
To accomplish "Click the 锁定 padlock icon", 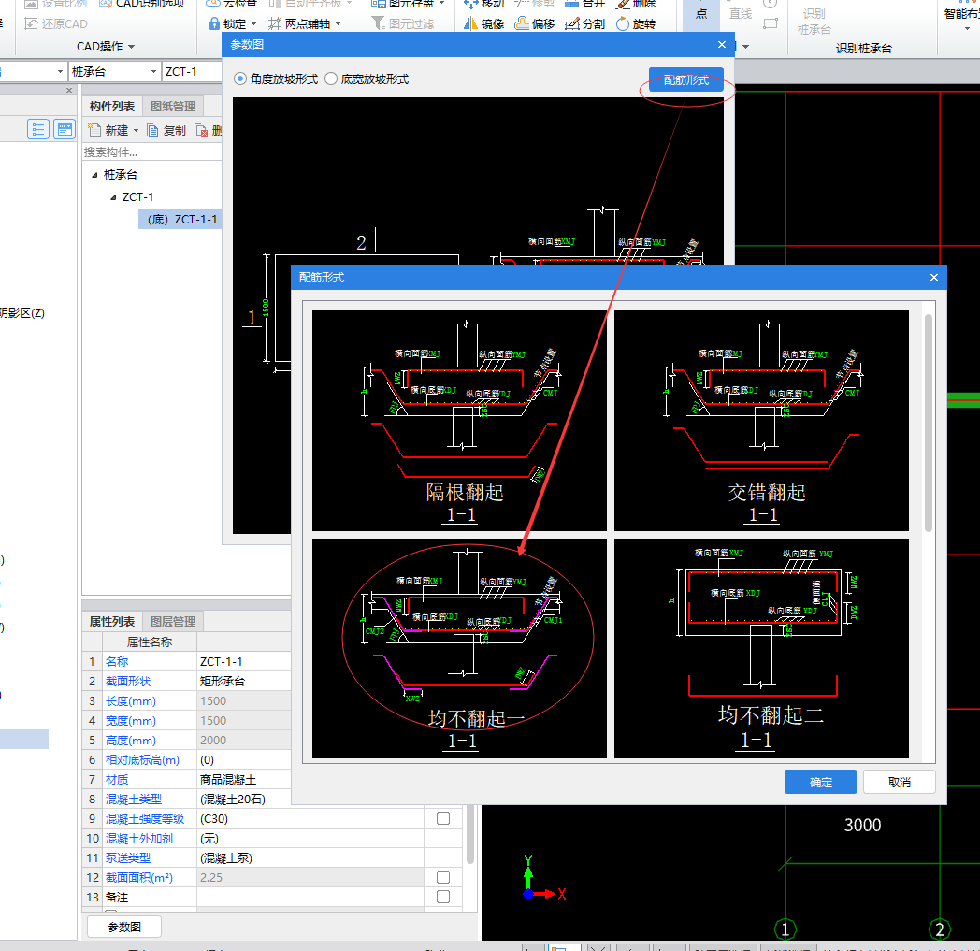I will click(214, 23).
